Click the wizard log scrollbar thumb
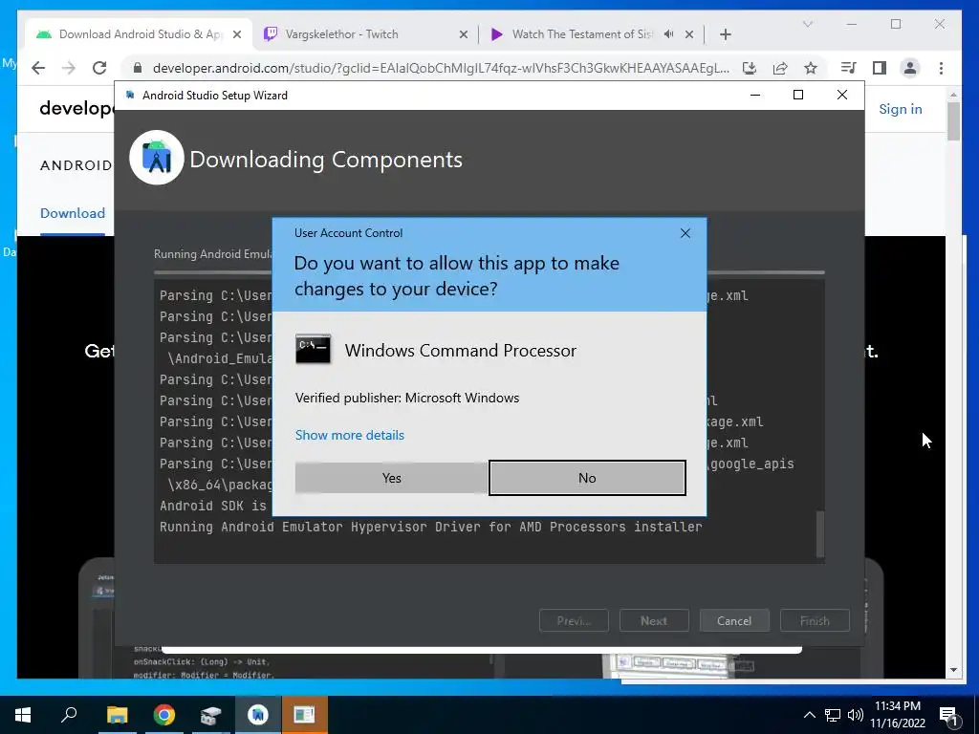Screen dimensions: 979x734 (820, 533)
